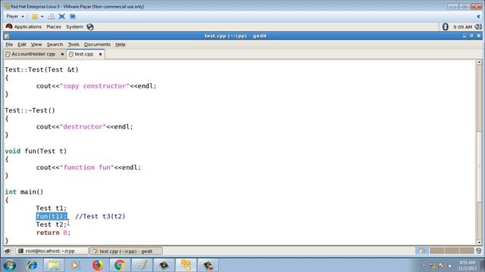Screen dimensions: 485x272
Task: Click the VMware Player icon in Windows taskbar
Action: tap(186, 265)
